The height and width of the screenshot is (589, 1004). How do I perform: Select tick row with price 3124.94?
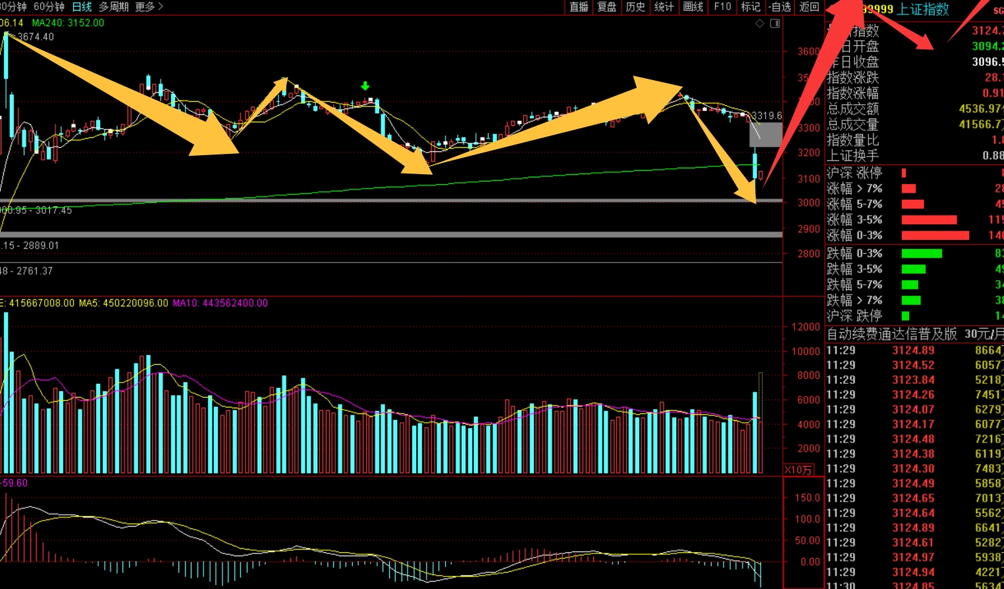point(915,572)
